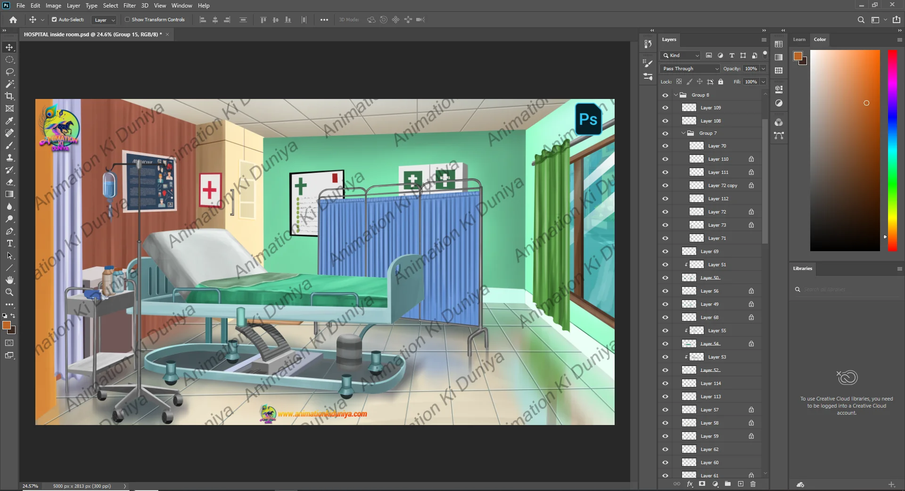The width and height of the screenshot is (905, 491).
Task: Uncheck the Auto-Select checkbox
Action: pyautogui.click(x=54, y=20)
